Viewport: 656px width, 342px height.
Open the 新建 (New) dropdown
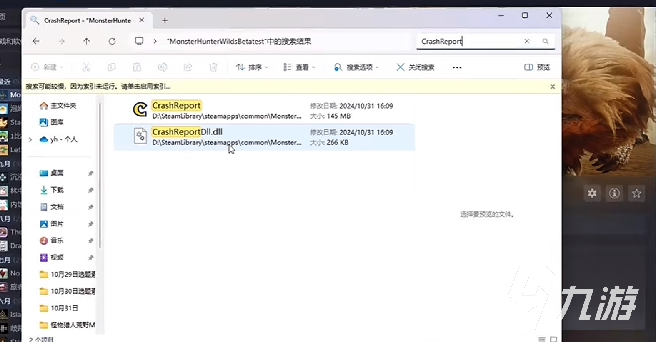pyautogui.click(x=48, y=67)
